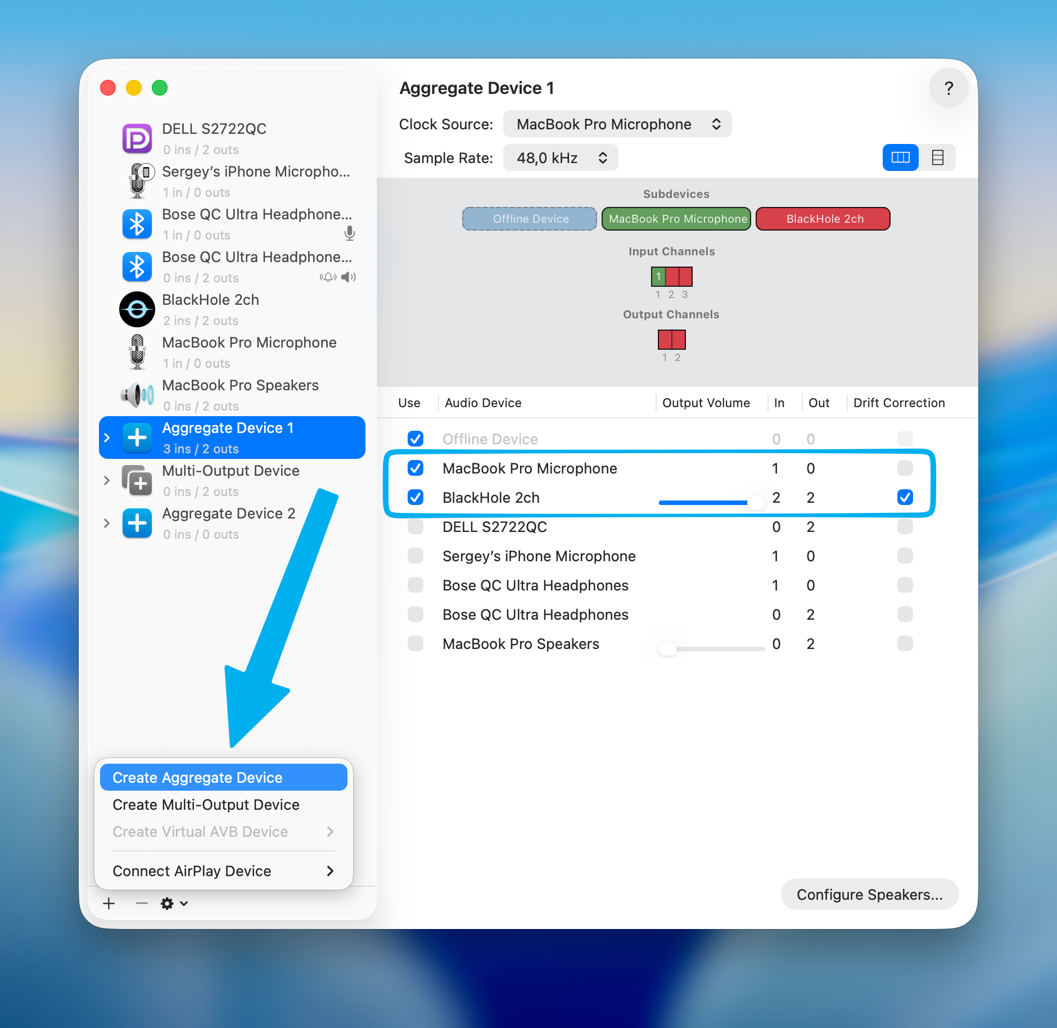Uncheck Use for BlackHole 2ch
Viewport: 1057px width, 1028px height.
[x=415, y=497]
